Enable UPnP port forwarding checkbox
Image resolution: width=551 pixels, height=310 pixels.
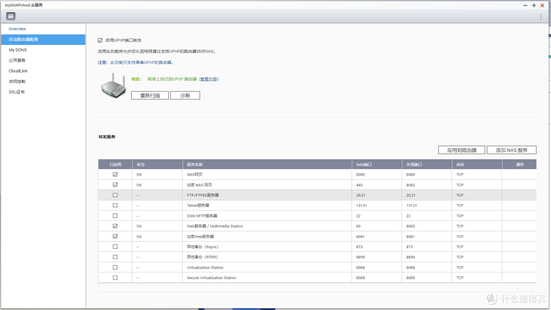click(x=100, y=40)
